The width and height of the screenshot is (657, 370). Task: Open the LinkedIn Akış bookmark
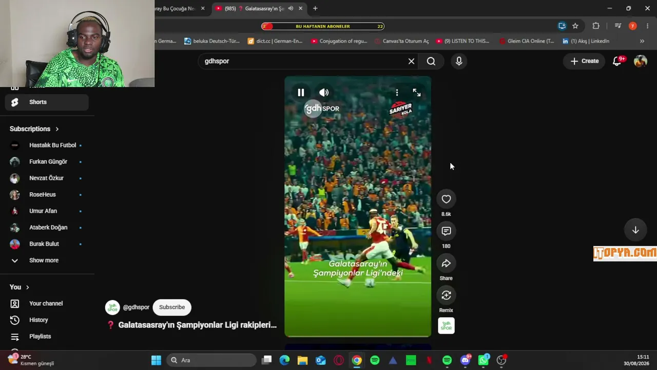pyautogui.click(x=586, y=41)
